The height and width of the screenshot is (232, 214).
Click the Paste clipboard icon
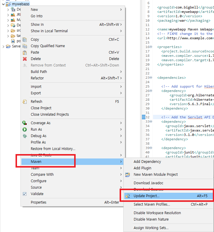25,52
